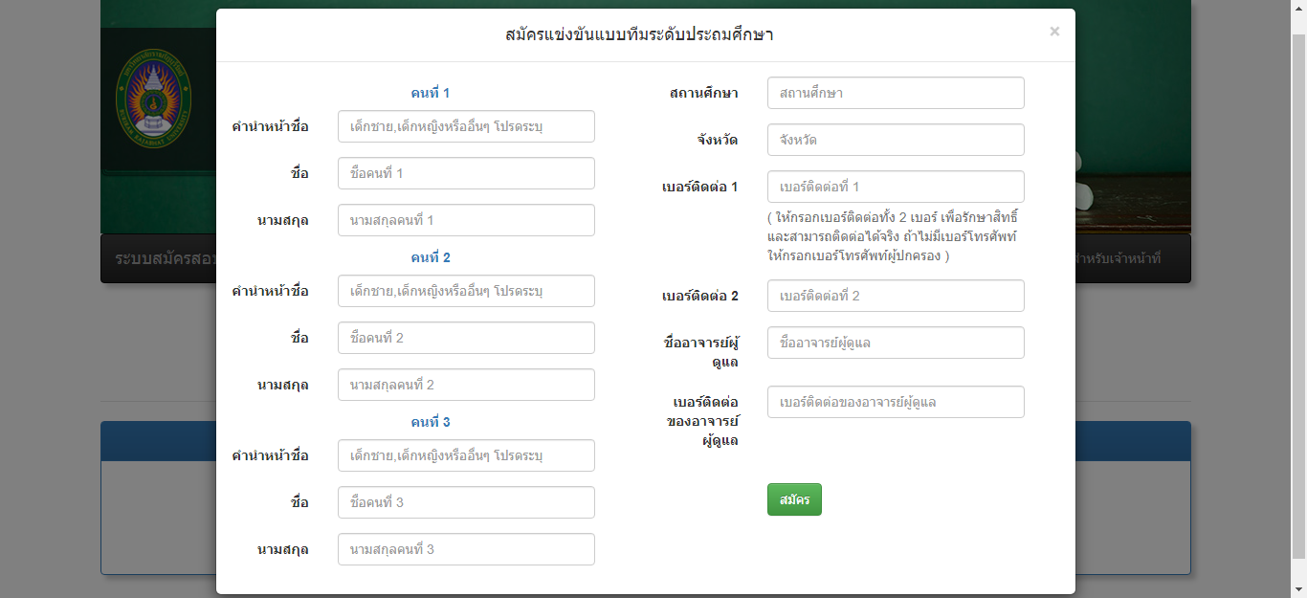Select the นามสกุลคนที่ 2 surname field
Image resolution: width=1307 pixels, height=598 pixels.
click(x=466, y=385)
